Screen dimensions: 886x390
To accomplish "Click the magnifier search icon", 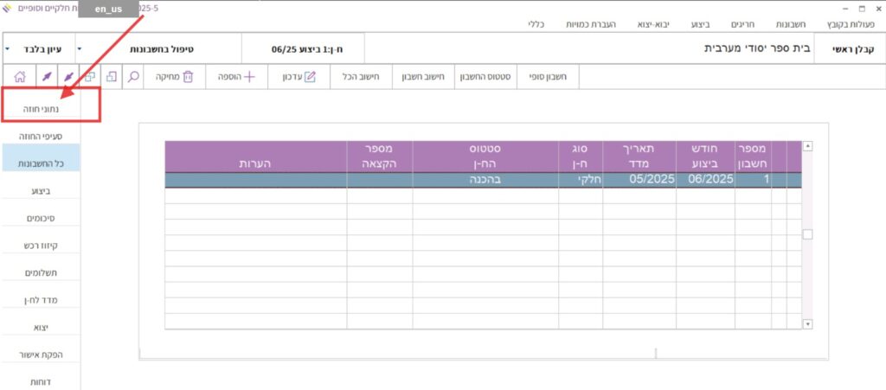I will (x=133, y=77).
